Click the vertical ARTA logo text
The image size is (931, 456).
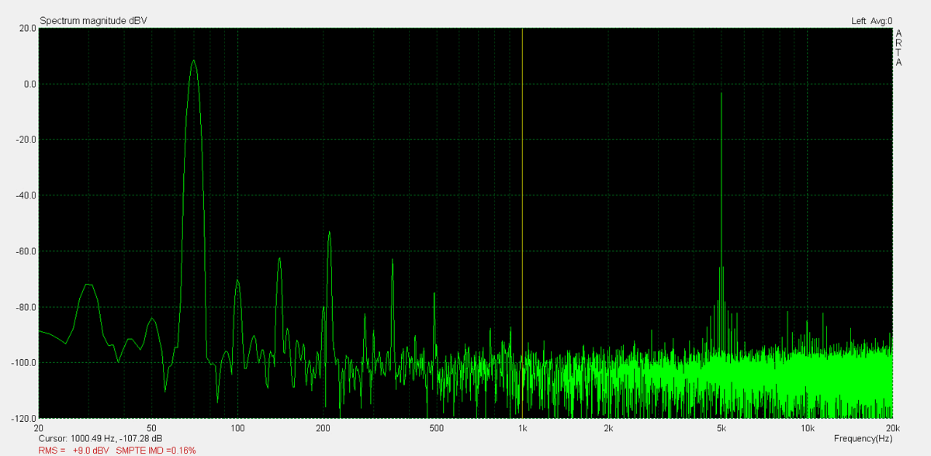(x=898, y=48)
